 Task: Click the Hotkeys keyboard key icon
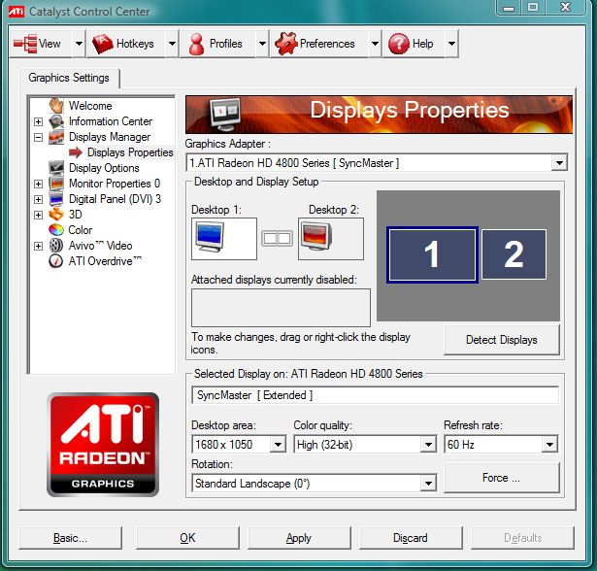click(x=103, y=44)
